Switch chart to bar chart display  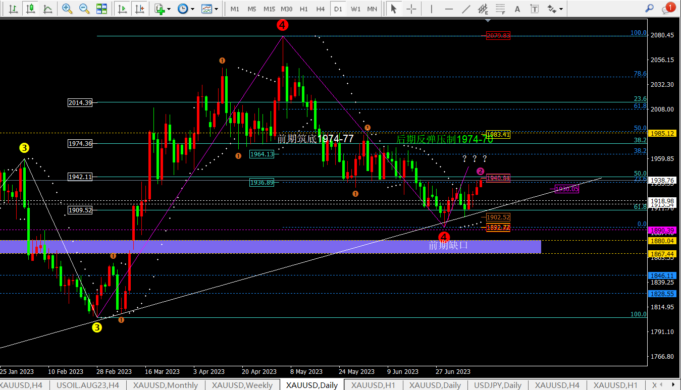(x=14, y=9)
